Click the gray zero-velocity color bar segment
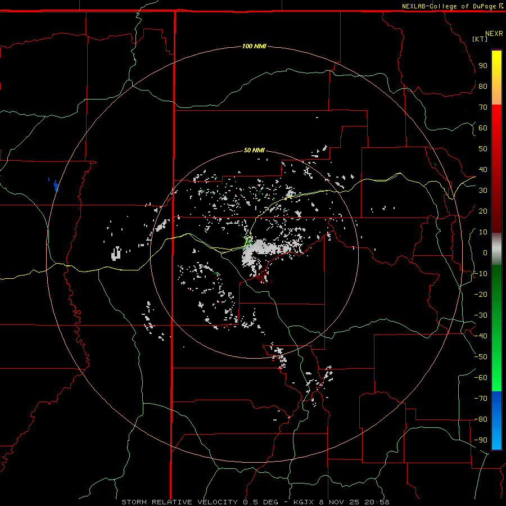The width and height of the screenshot is (506, 506). (496, 249)
